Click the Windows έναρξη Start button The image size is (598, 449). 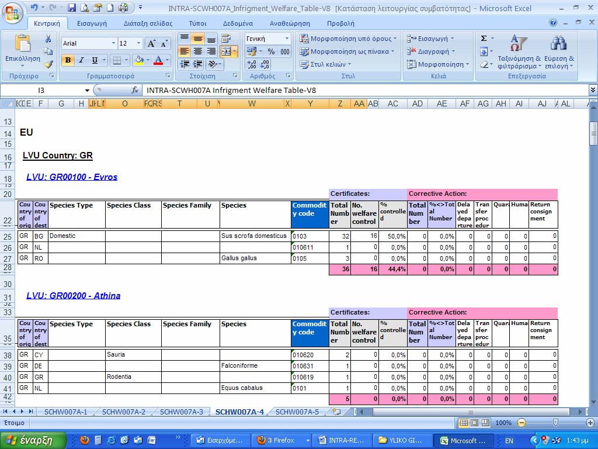click(33, 440)
